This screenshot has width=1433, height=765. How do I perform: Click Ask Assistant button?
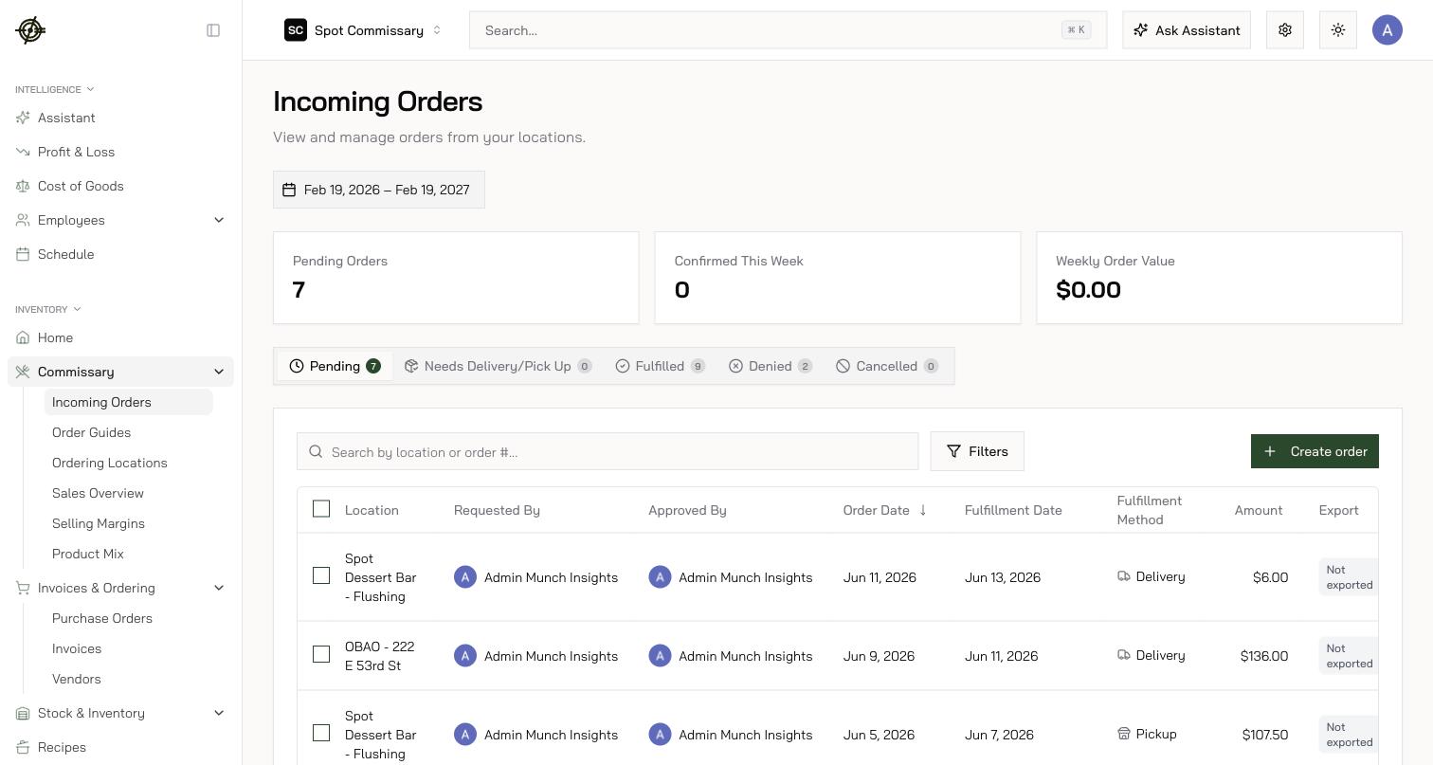(x=1187, y=30)
